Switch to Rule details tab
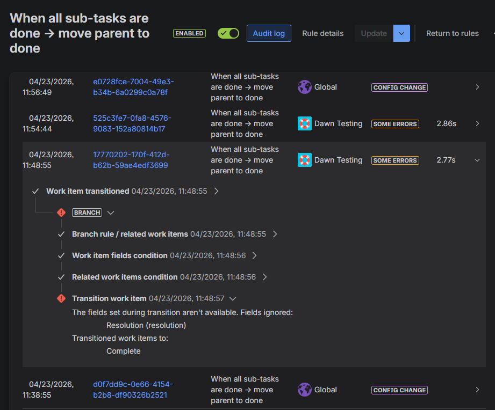The height and width of the screenshot is (410, 495). click(x=322, y=33)
